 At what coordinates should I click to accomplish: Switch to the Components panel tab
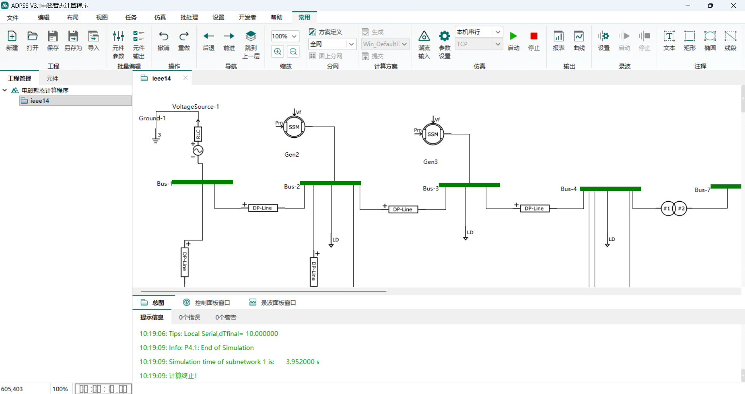pos(52,78)
